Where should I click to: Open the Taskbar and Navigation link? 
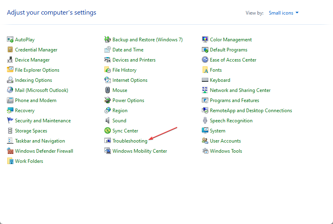[x=40, y=141]
